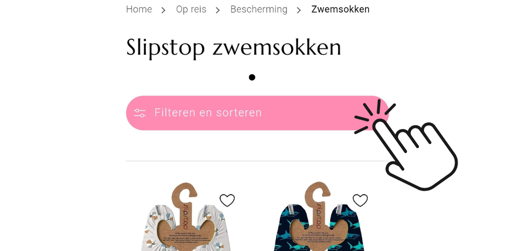
Task: Go to the Bescherming breadcrumb
Action: tap(259, 10)
